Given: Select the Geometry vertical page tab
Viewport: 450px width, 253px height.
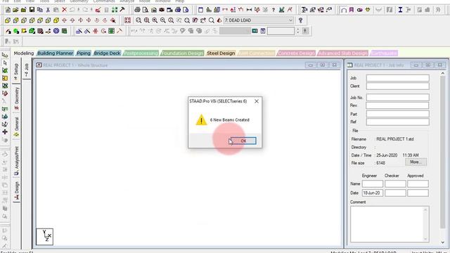Looking at the screenshot, I should pyautogui.click(x=16, y=98).
